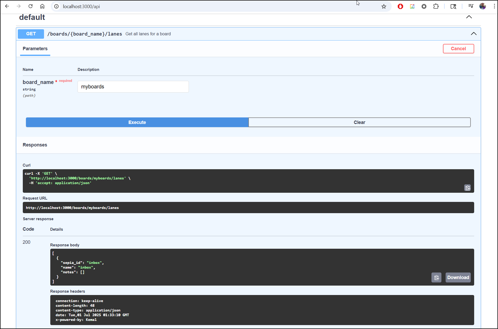Click the browser reload icon
The height and width of the screenshot is (329, 498).
(31, 6)
